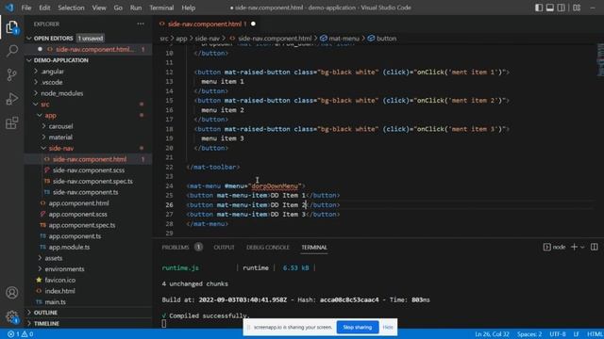Open Run and Debug view icon
The height and width of the screenshot is (339, 604).
coord(12,99)
